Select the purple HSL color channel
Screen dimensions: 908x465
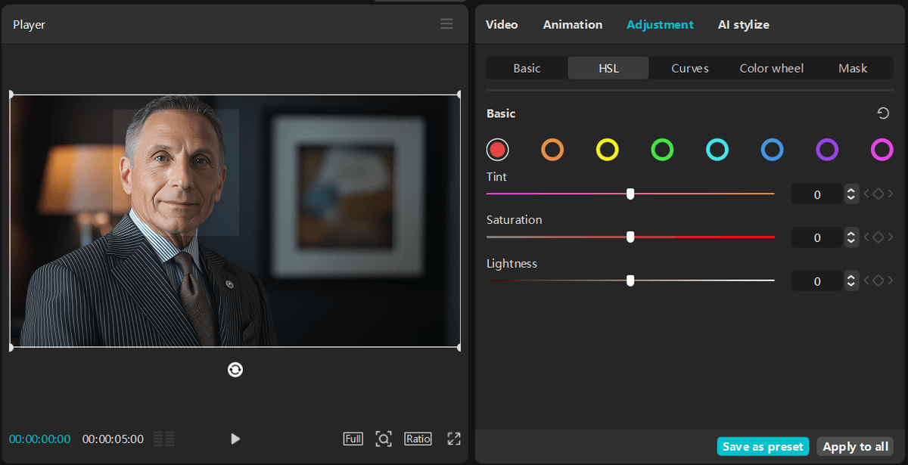coord(827,150)
